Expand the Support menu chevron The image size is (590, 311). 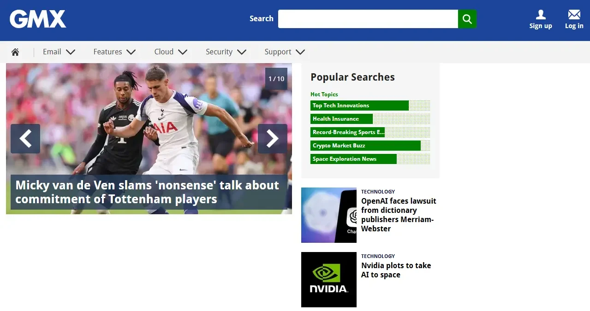tap(300, 52)
